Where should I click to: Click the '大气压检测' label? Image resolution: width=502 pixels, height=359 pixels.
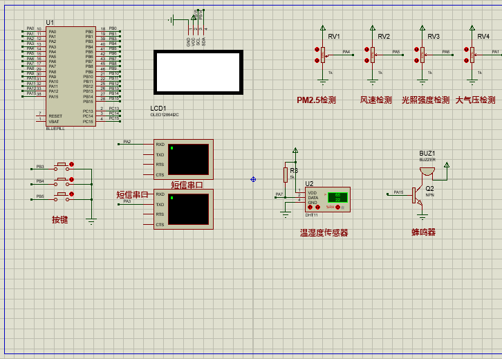coord(476,100)
